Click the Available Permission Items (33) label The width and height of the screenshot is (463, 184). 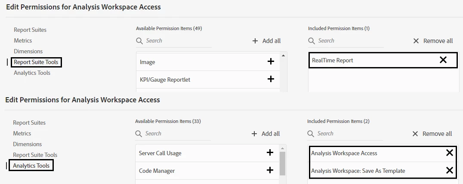(168, 121)
